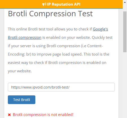Click the orange banner's empty left area

tap(21, 4)
